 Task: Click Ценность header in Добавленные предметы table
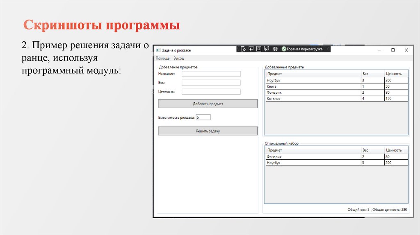[396, 74]
